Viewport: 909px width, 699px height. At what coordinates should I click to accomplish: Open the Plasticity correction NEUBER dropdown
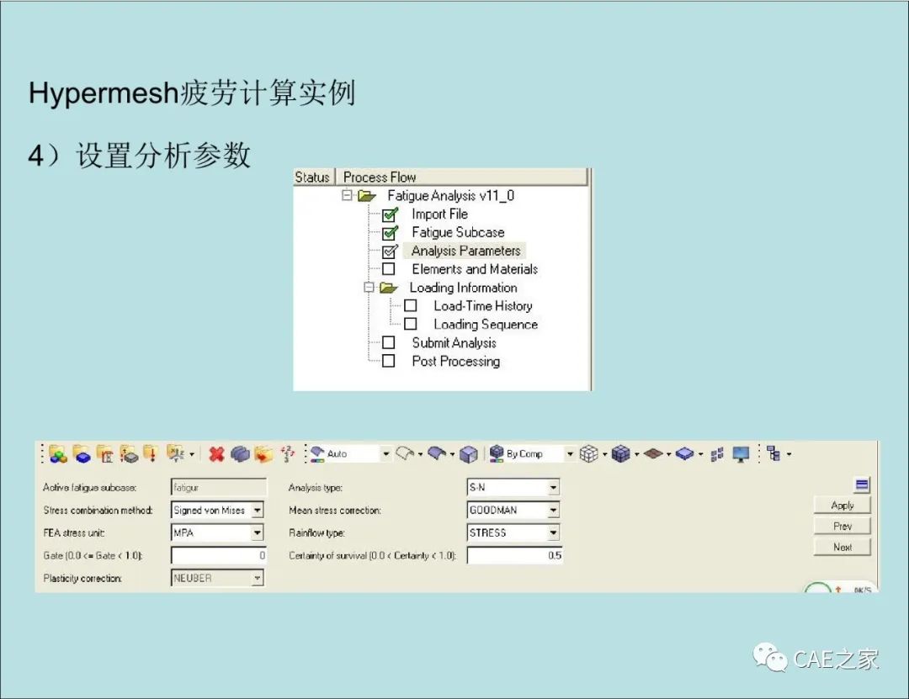coord(258,578)
